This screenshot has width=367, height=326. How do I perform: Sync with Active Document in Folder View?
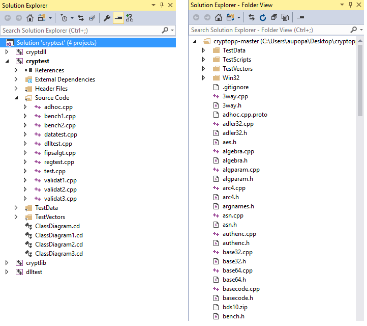(x=252, y=17)
